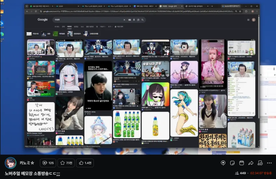Switch to the 전체 search tab
Screen dimensions: 276x179
63,27
